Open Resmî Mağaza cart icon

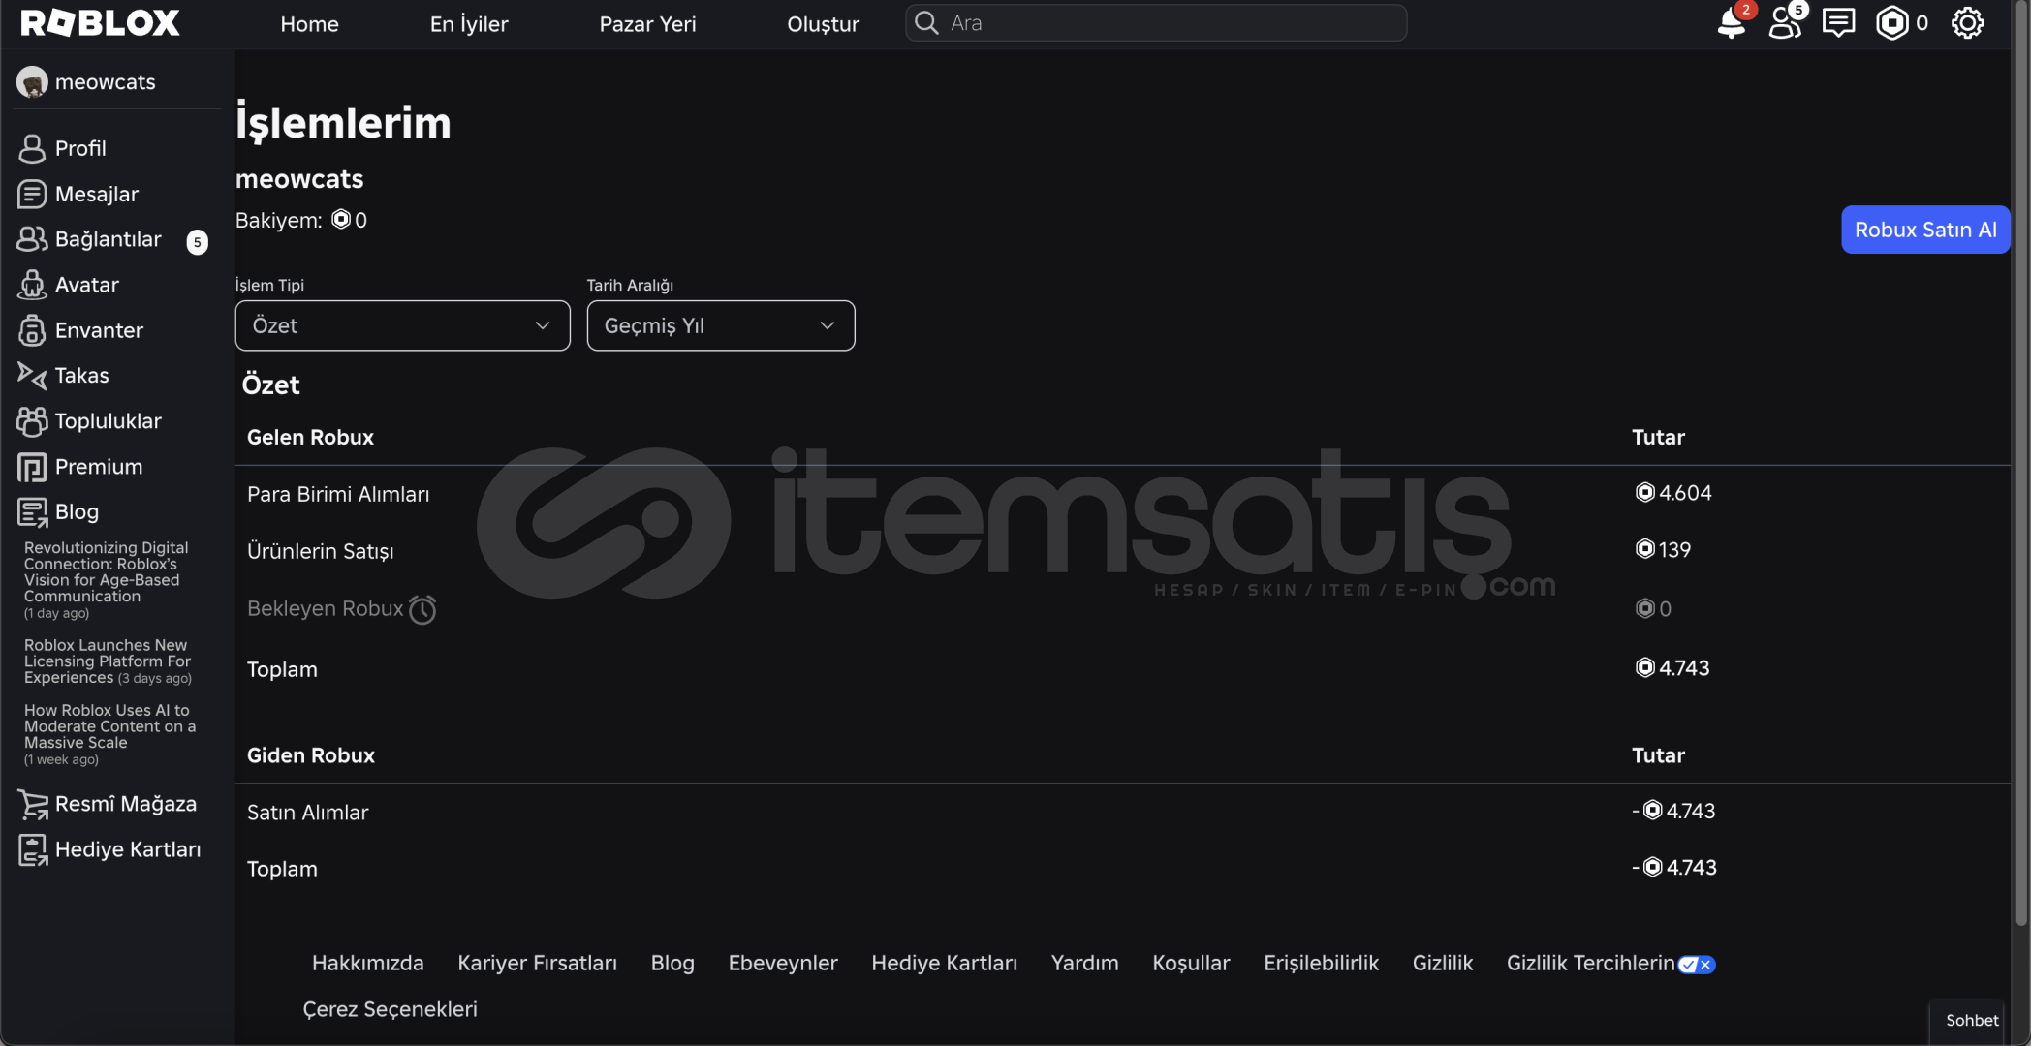click(32, 804)
